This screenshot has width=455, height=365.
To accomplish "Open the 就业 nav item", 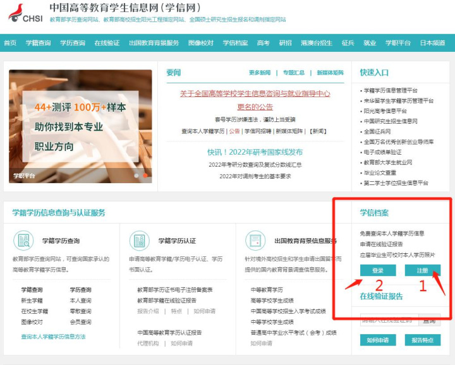I will pos(370,43).
